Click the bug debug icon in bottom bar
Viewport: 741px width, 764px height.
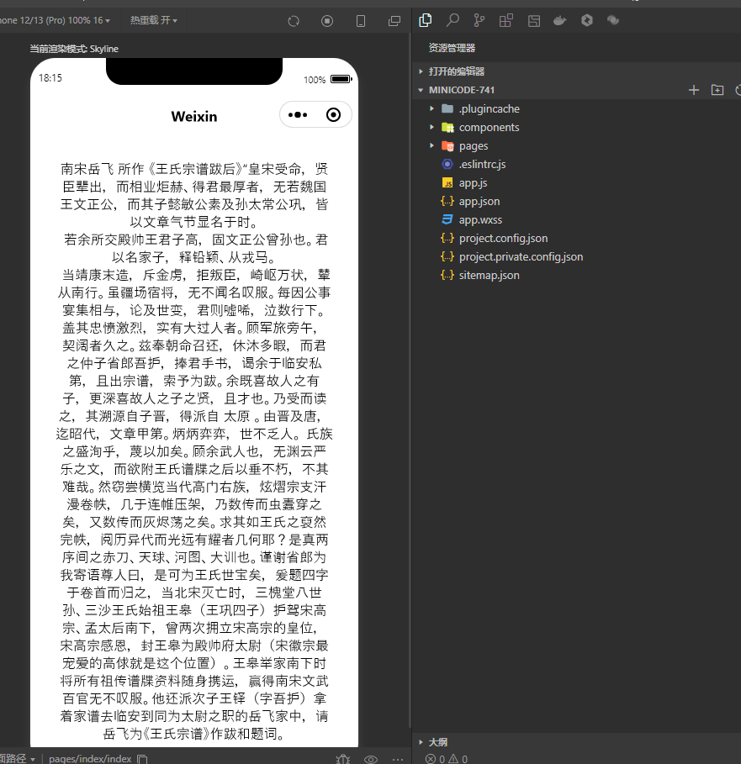tap(343, 759)
